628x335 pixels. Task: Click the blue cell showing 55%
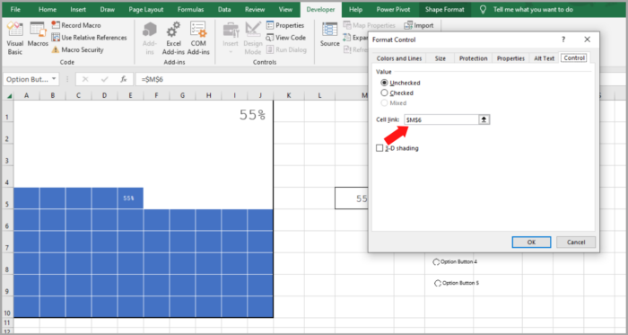coord(130,198)
